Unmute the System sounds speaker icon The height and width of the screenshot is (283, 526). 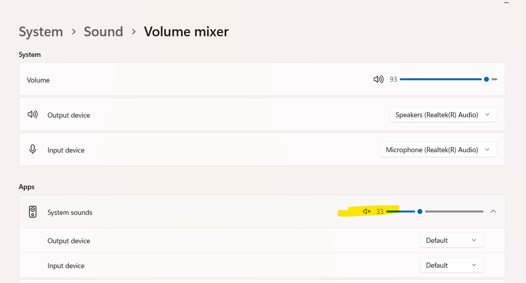pos(367,211)
